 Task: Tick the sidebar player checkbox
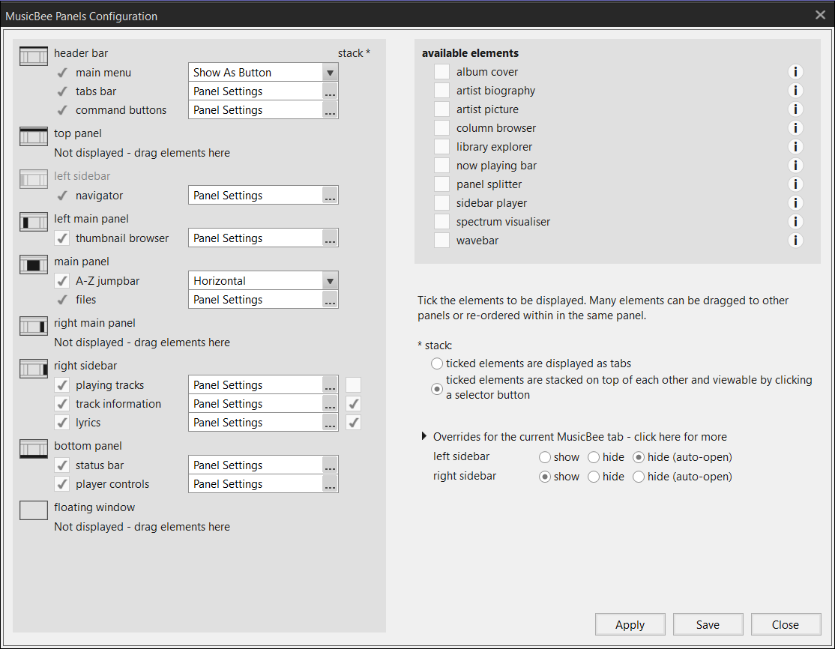[x=441, y=203]
